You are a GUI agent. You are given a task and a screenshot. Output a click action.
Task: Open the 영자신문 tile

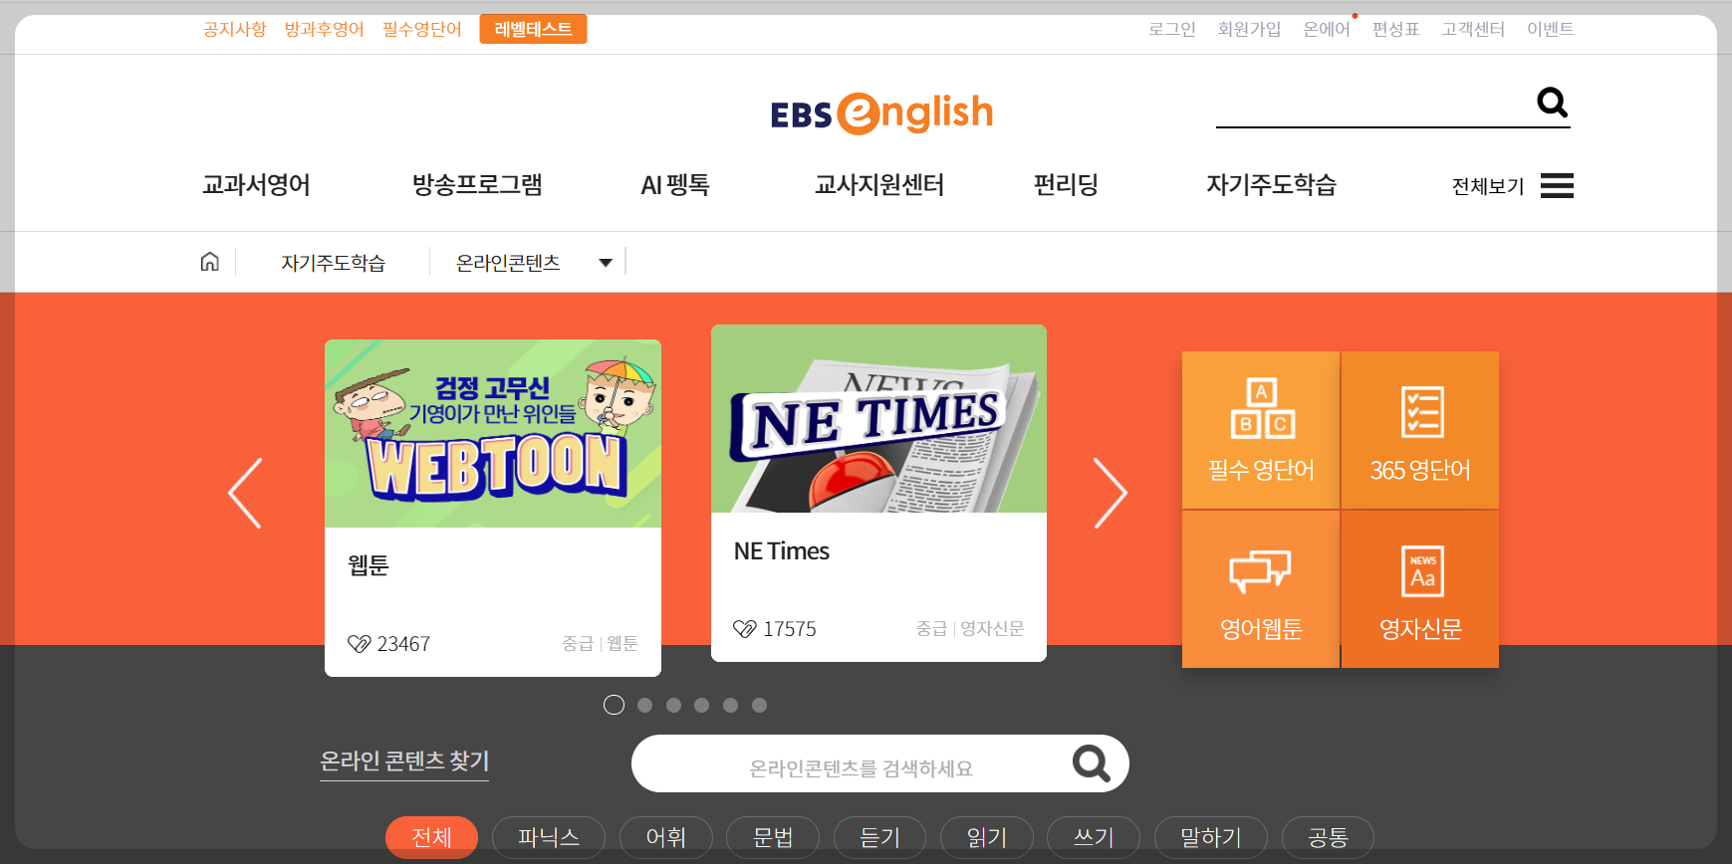(x=1420, y=589)
